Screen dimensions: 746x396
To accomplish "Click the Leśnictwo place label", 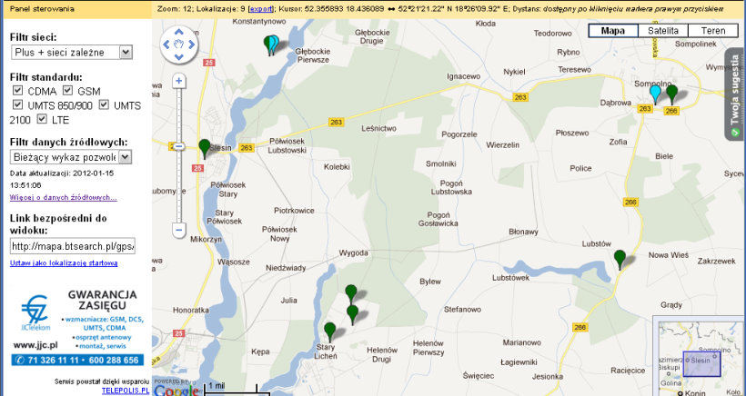I will (x=378, y=128).
